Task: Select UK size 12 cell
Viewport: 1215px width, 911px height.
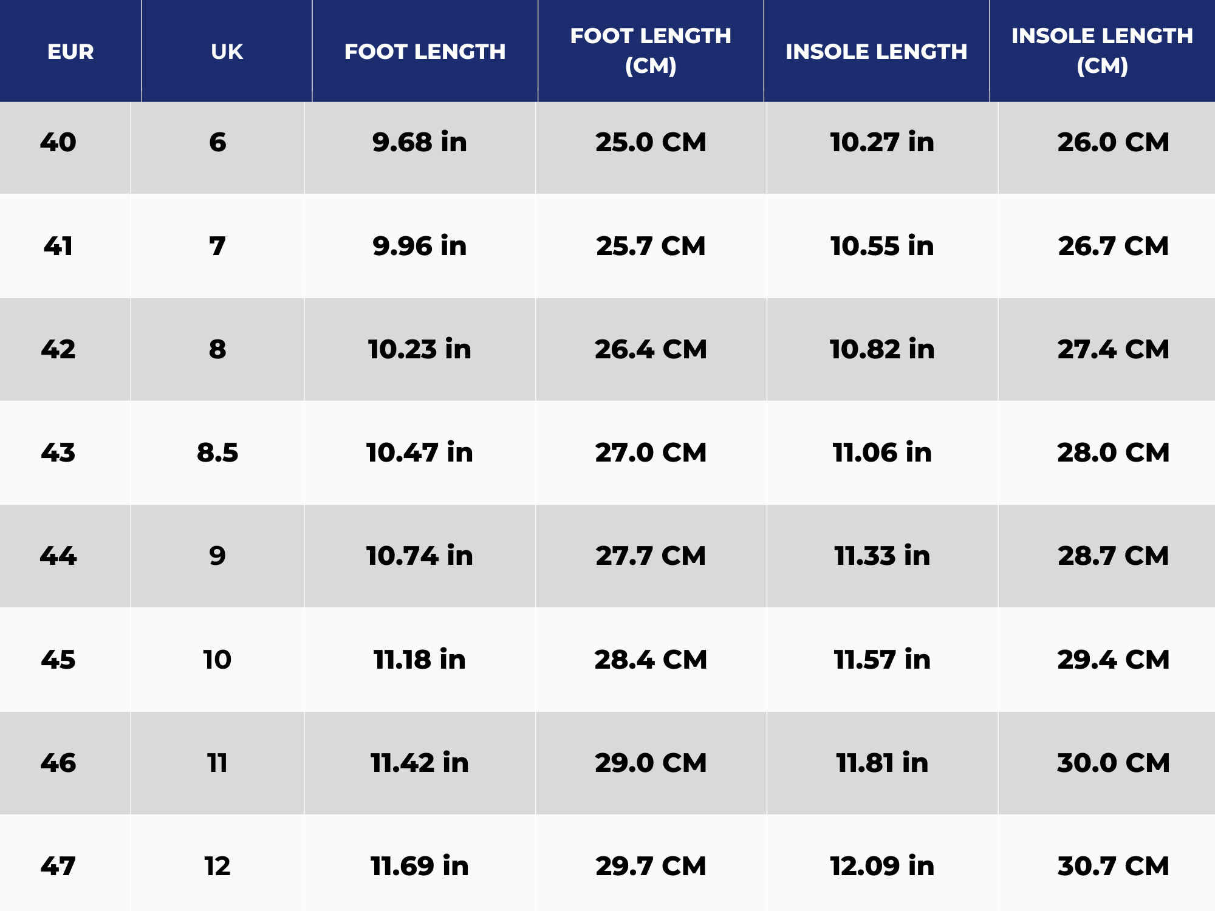Action: [217, 867]
